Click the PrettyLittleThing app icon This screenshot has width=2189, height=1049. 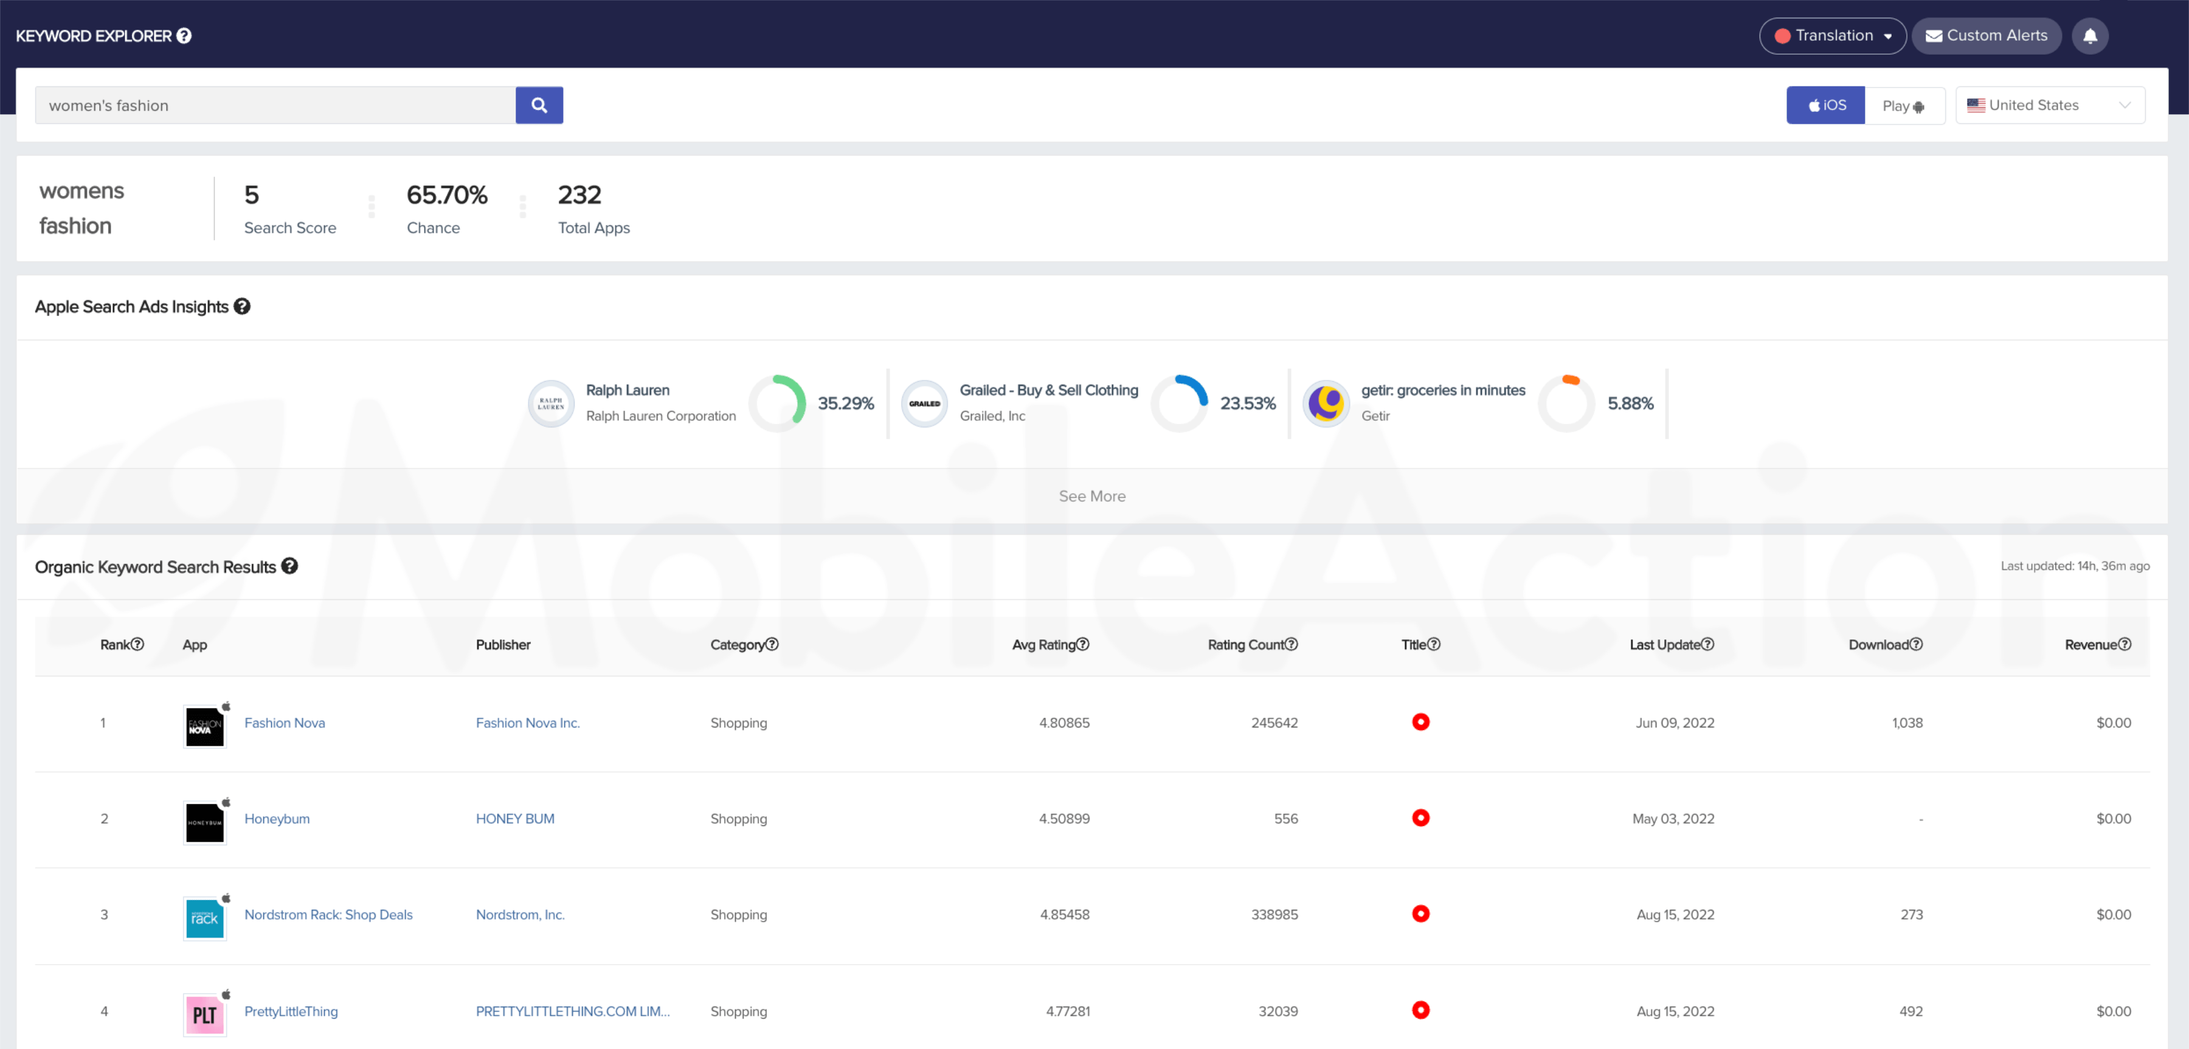(205, 1015)
